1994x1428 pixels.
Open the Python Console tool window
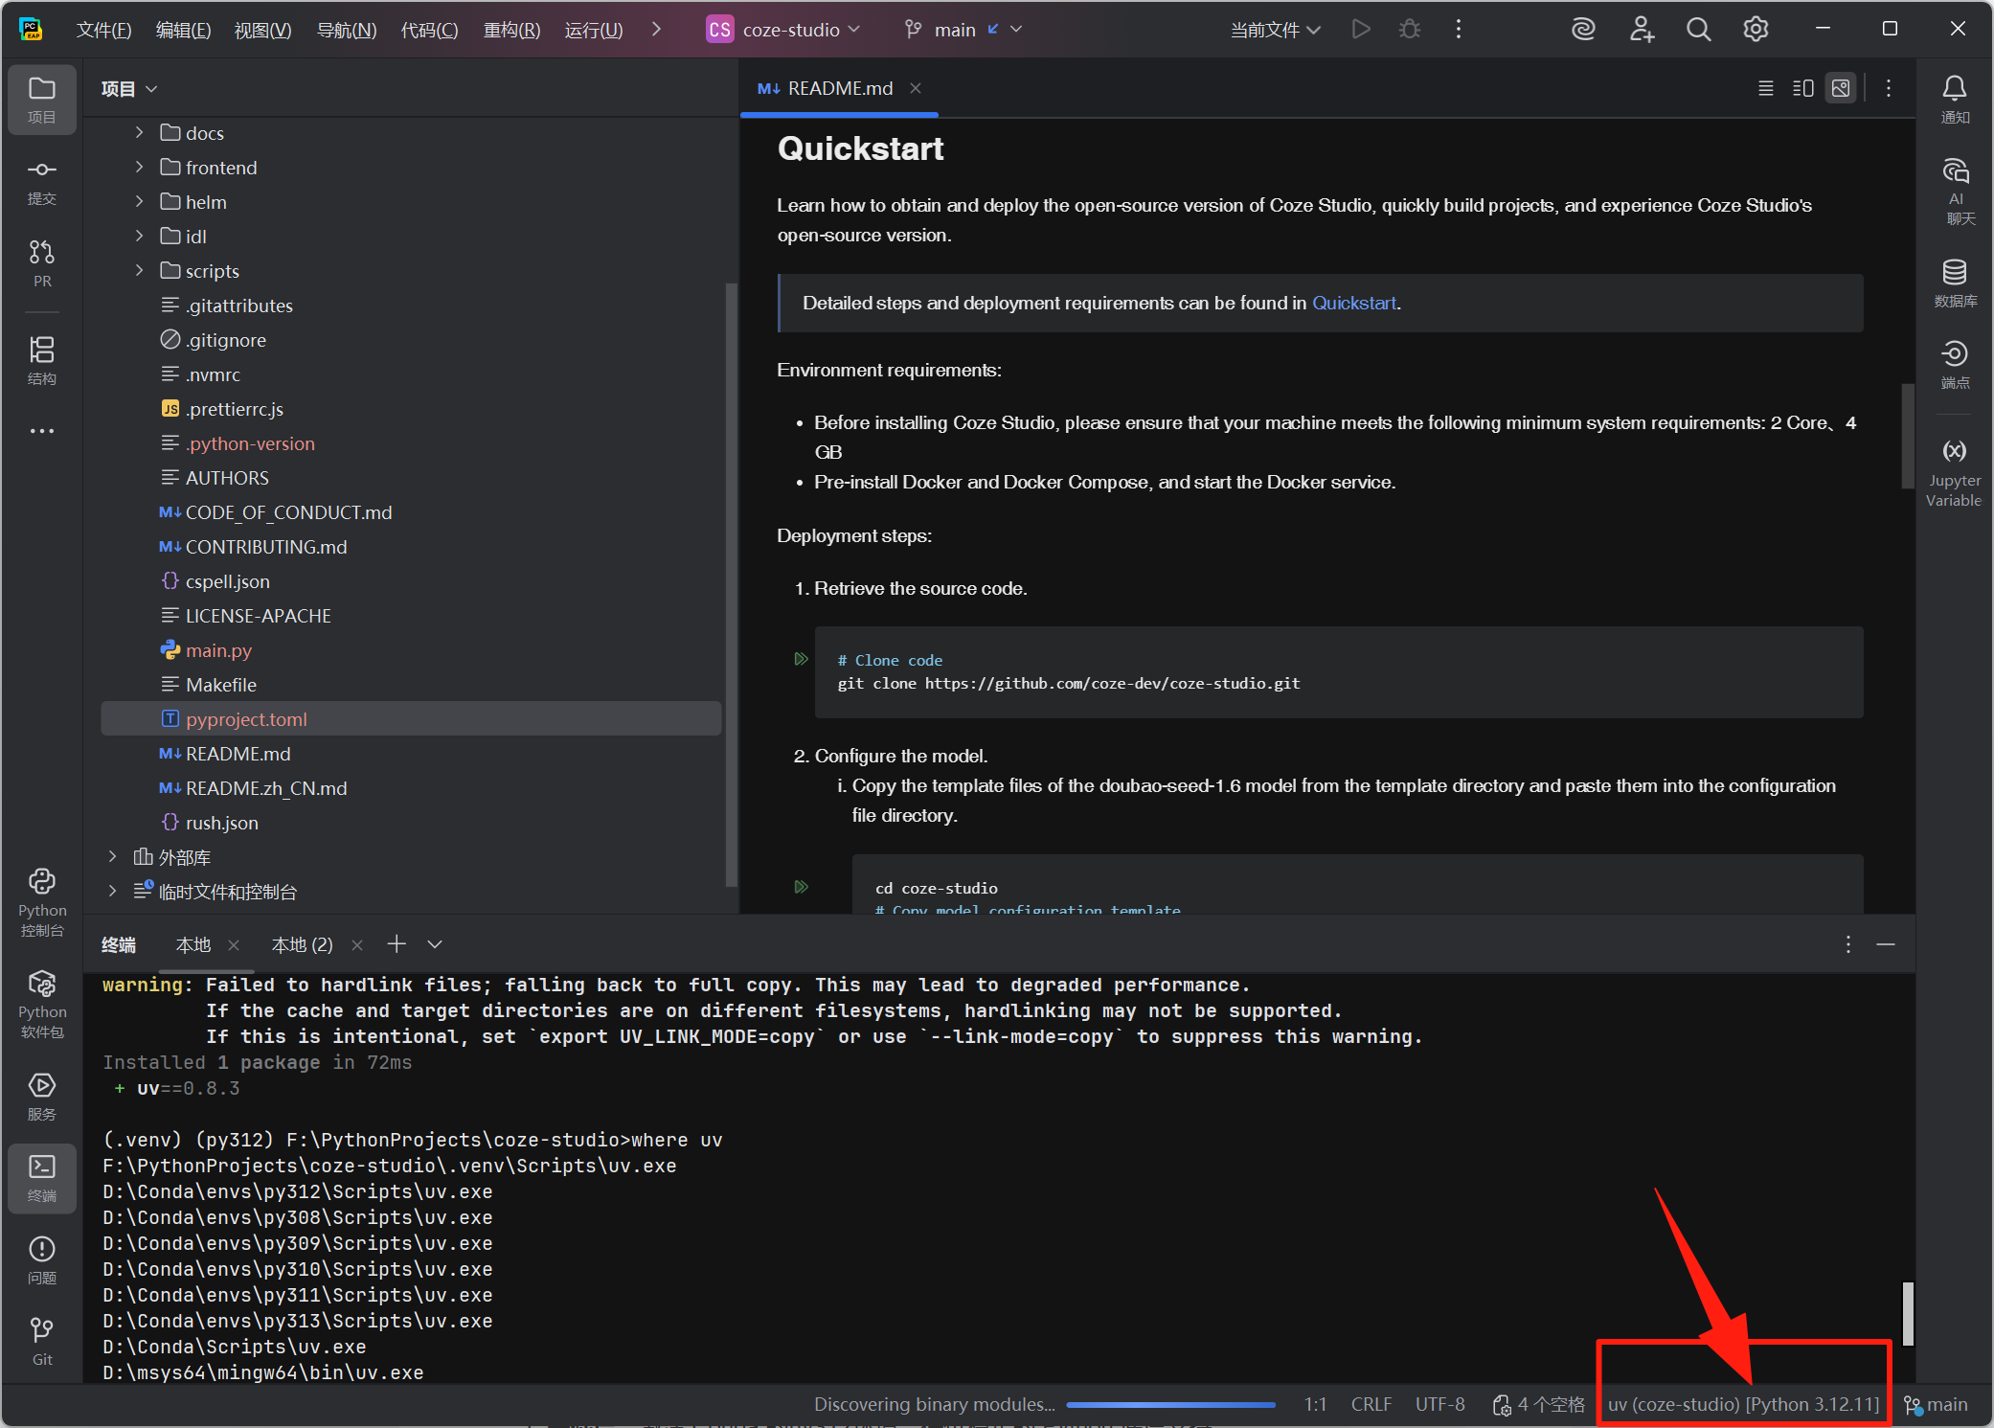tap(42, 903)
